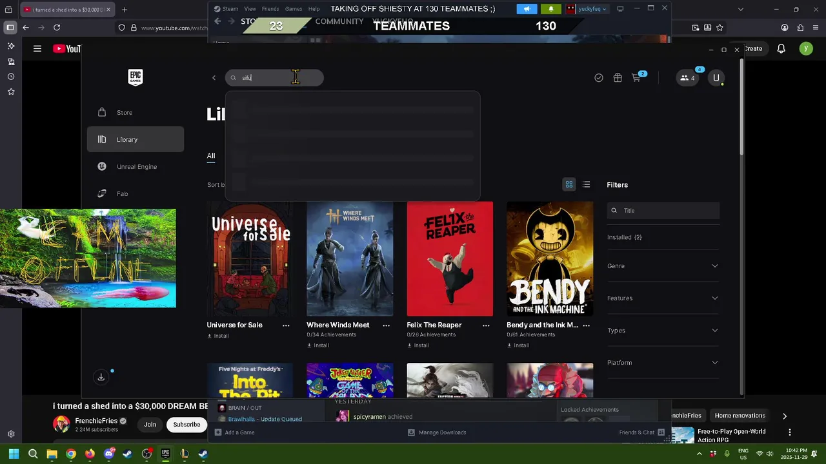Image resolution: width=826 pixels, height=464 pixels.
Task: Open Epic Games Launcher from taskbar
Action: pyautogui.click(x=165, y=454)
